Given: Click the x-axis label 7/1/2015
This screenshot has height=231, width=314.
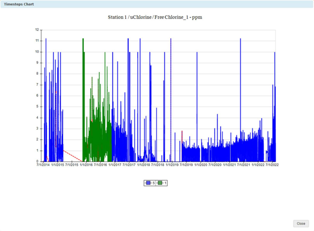Looking at the screenshot, I should pos(72,165).
